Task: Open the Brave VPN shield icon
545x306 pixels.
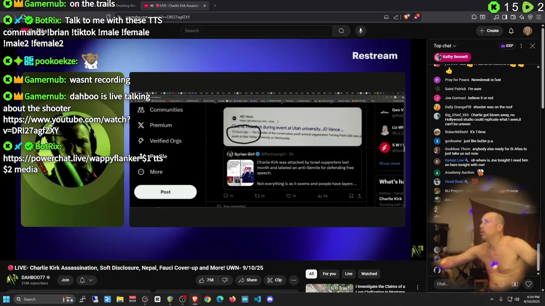Action: [530, 17]
